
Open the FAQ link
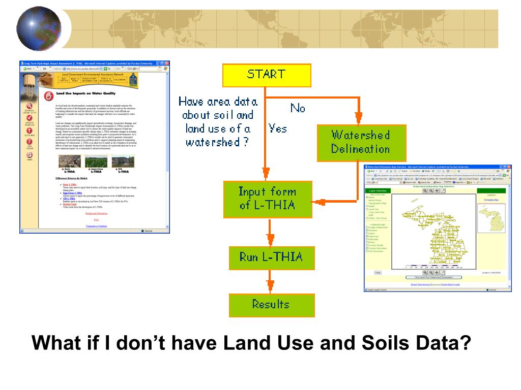pyautogui.click(x=96, y=219)
